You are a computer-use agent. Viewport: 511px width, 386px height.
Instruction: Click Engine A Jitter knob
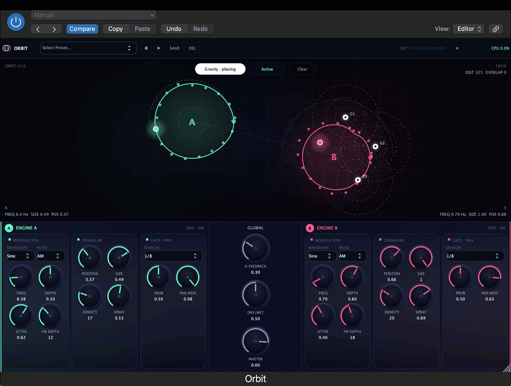coord(21,315)
